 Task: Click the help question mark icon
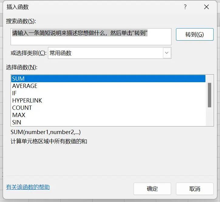tap(185, 7)
